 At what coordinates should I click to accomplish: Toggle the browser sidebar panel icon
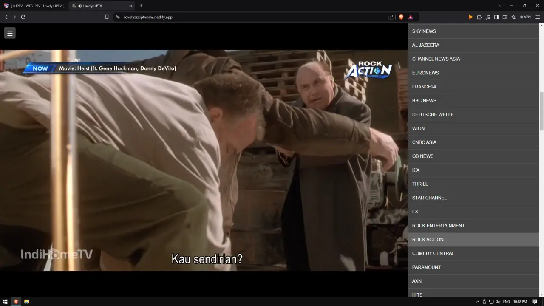pos(496,17)
